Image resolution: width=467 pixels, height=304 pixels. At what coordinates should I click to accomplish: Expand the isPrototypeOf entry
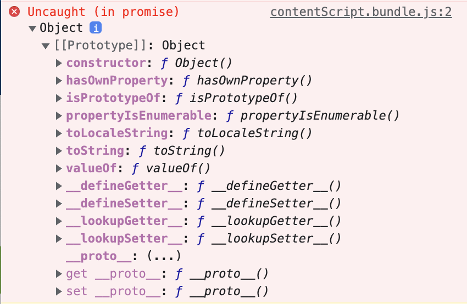click(59, 98)
